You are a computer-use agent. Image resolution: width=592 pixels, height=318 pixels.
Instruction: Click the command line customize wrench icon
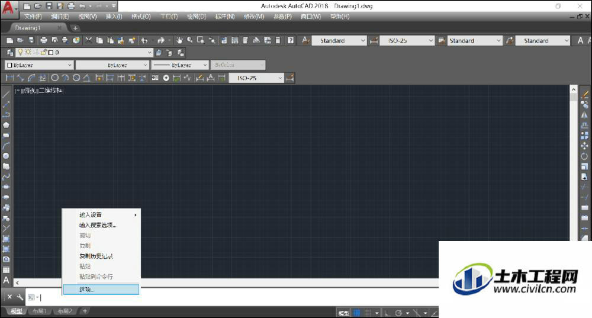20,297
